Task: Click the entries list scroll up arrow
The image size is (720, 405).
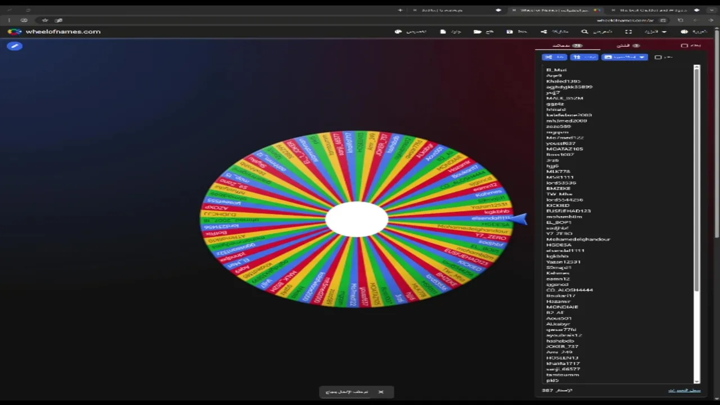Action: pyautogui.click(x=696, y=67)
